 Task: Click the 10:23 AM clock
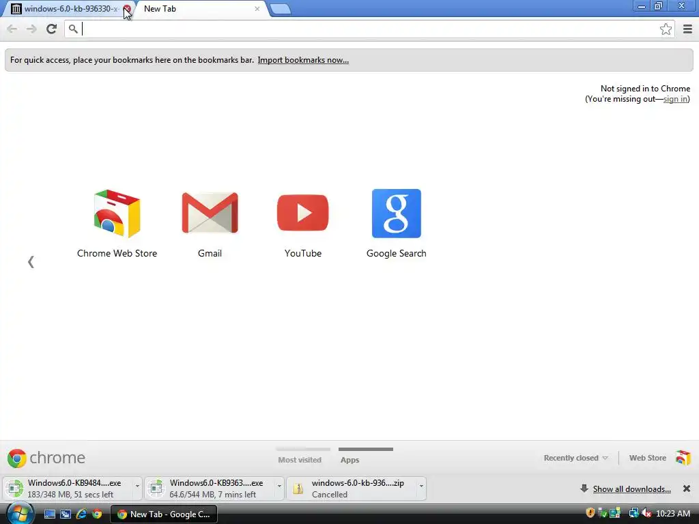(x=672, y=514)
